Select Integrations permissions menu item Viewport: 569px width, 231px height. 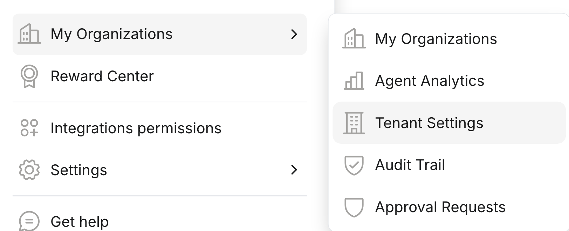tap(136, 128)
